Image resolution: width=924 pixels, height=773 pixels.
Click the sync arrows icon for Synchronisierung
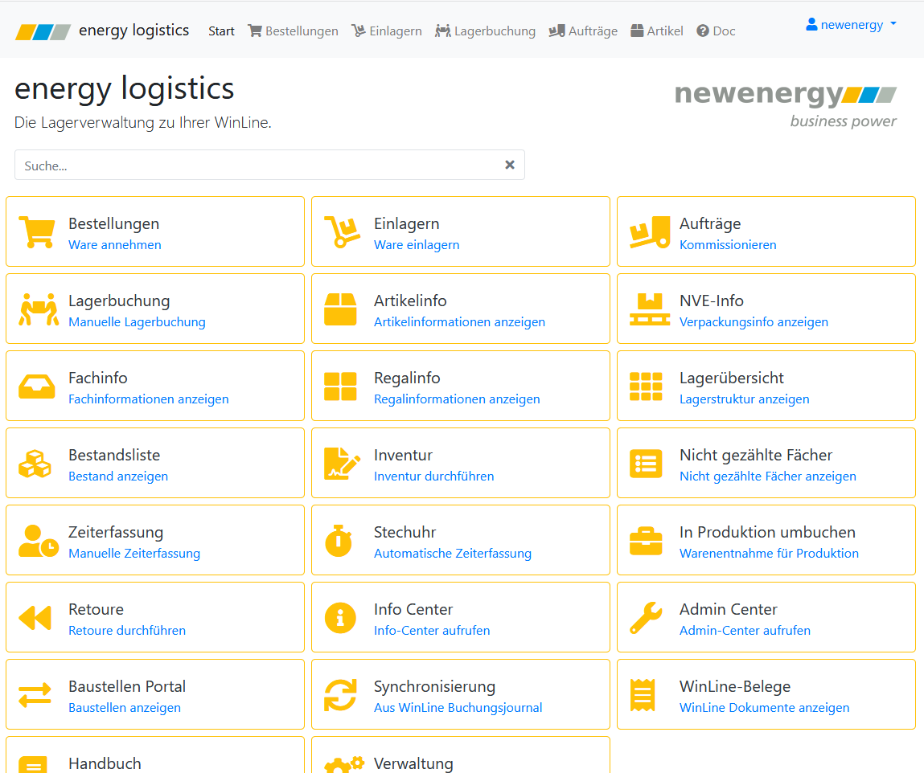point(340,695)
